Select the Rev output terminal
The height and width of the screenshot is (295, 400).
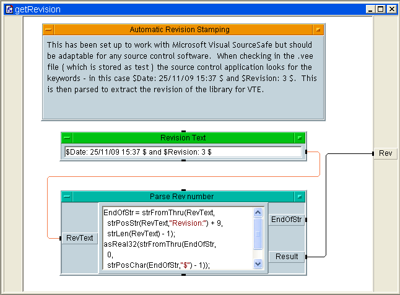385,153
